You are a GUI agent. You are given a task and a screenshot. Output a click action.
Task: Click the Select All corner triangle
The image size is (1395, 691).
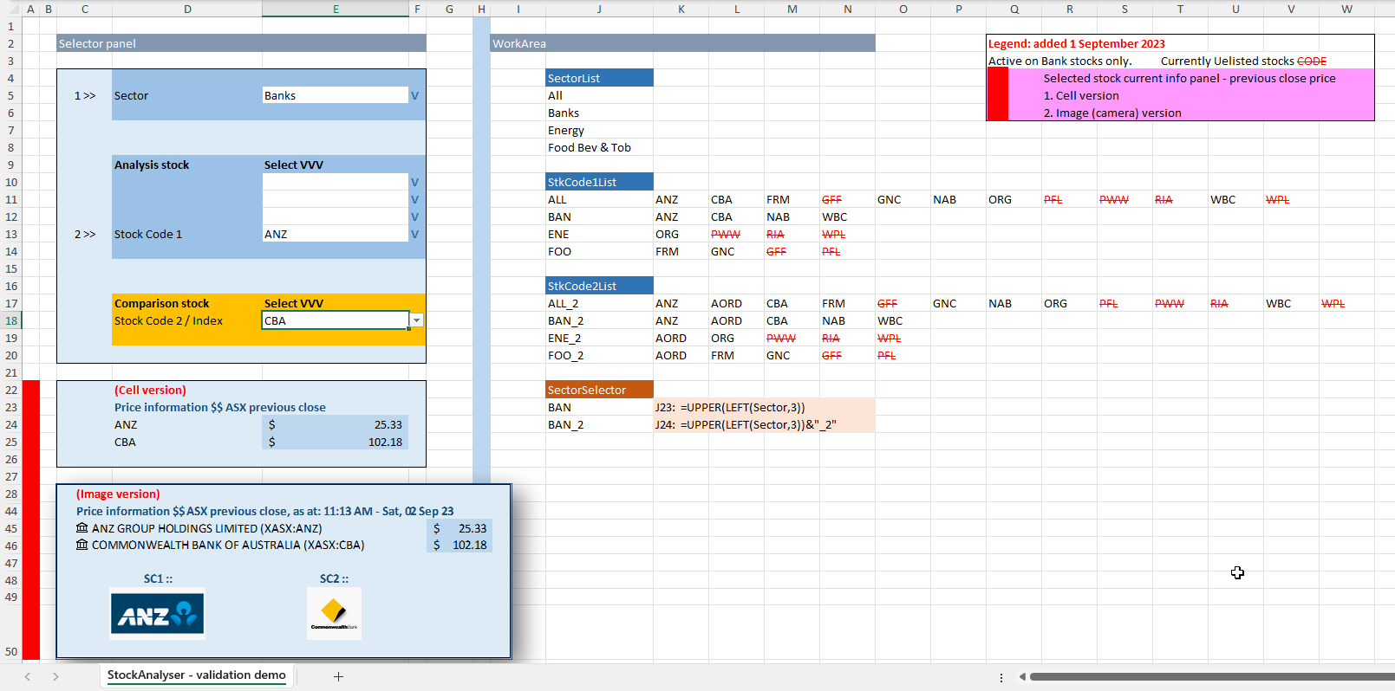point(10,9)
